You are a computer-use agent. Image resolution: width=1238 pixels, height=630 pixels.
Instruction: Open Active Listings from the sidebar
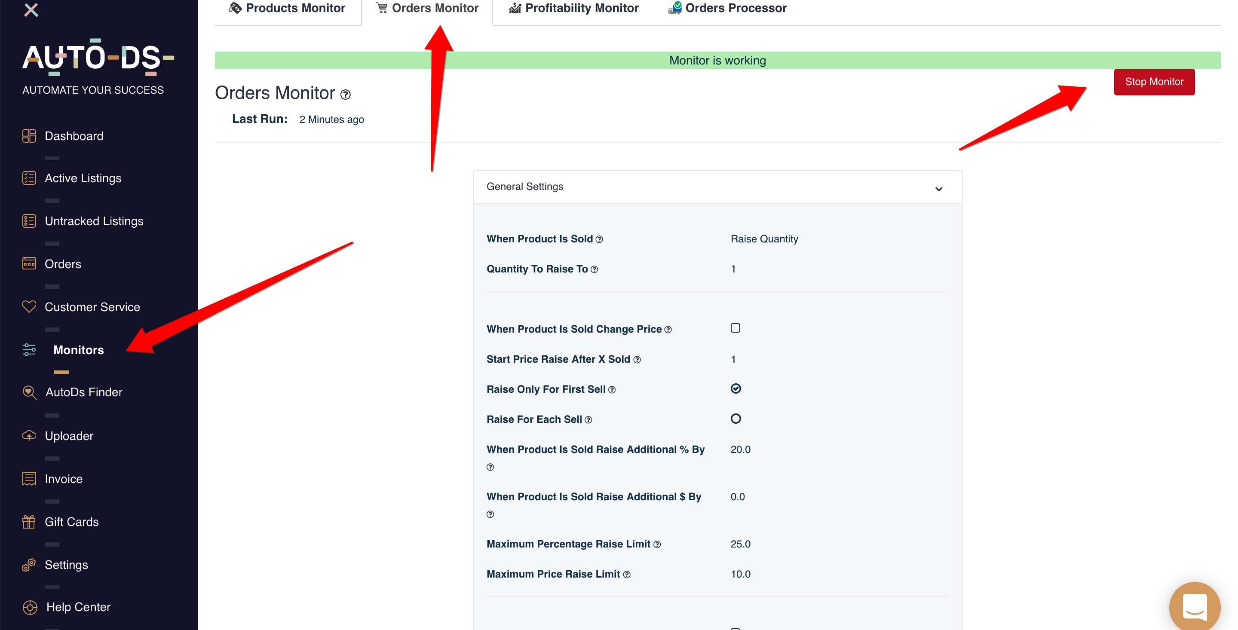(x=83, y=178)
